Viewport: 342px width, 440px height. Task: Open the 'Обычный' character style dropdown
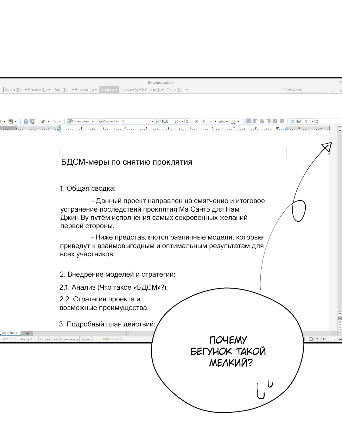tap(117, 122)
